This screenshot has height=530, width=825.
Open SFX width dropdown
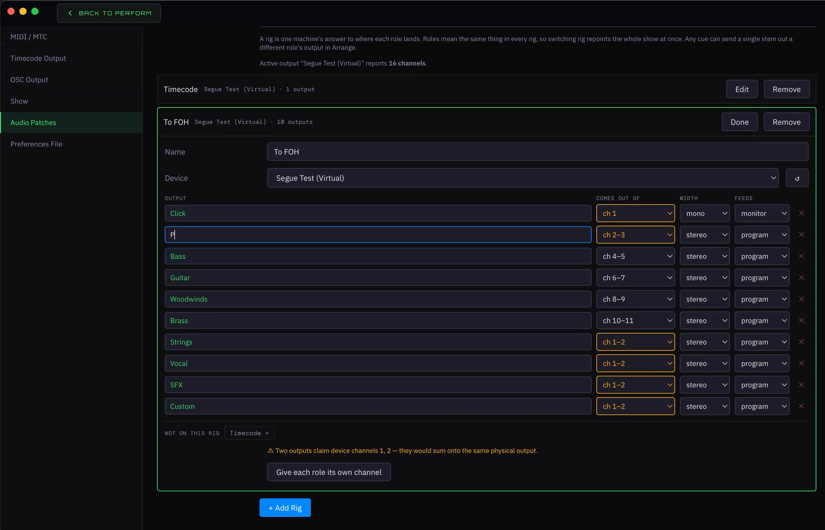704,385
